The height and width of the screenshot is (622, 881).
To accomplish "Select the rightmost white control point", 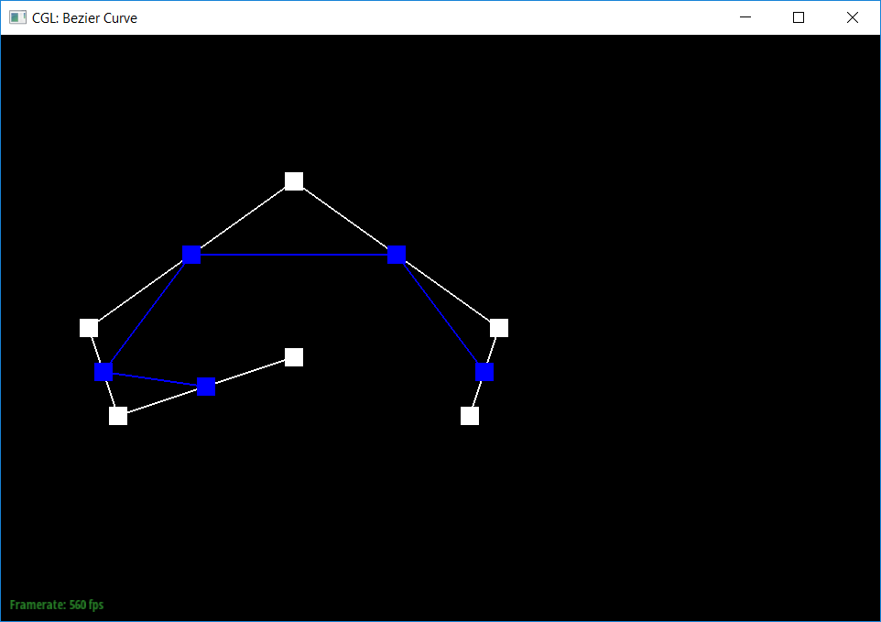I will [499, 328].
